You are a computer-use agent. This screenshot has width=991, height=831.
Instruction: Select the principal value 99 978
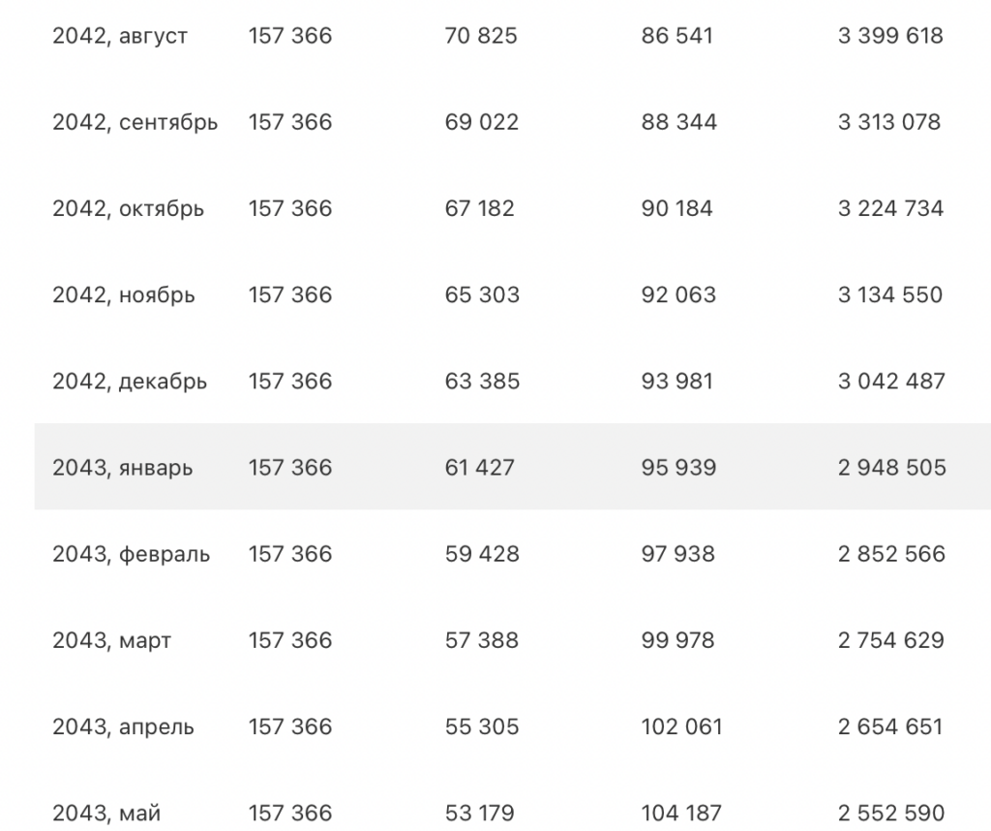(x=678, y=640)
